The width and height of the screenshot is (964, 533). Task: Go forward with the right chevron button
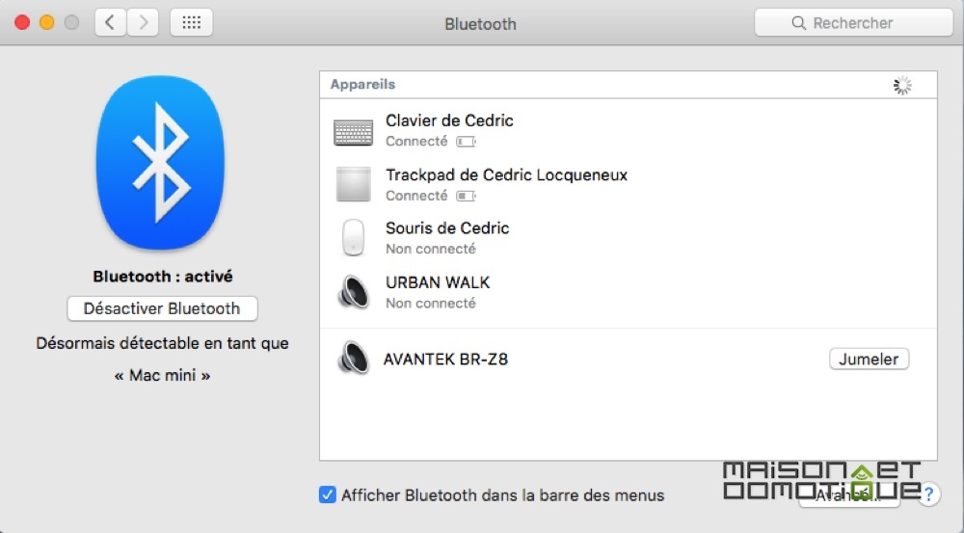coord(143,23)
